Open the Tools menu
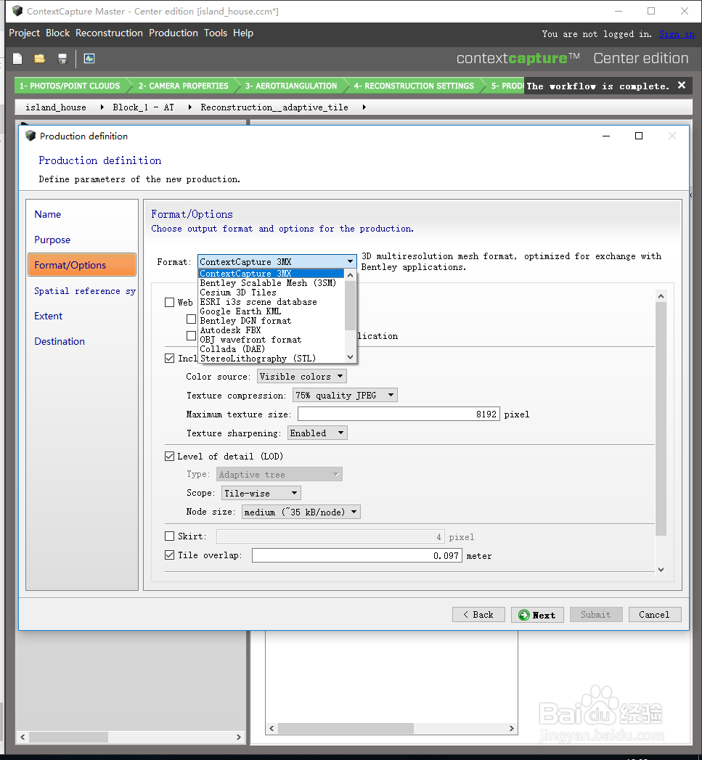The height and width of the screenshot is (760, 702). point(216,33)
